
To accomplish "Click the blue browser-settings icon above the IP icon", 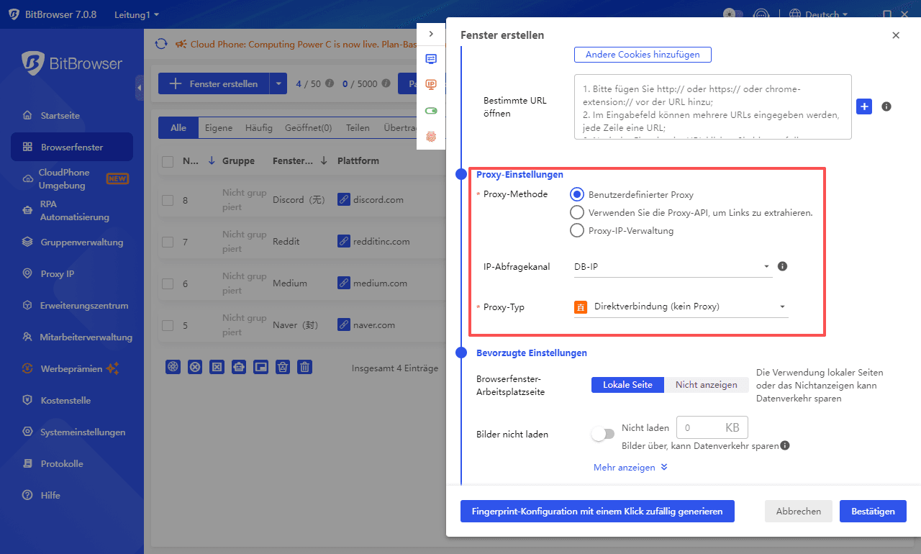I will tap(430, 59).
